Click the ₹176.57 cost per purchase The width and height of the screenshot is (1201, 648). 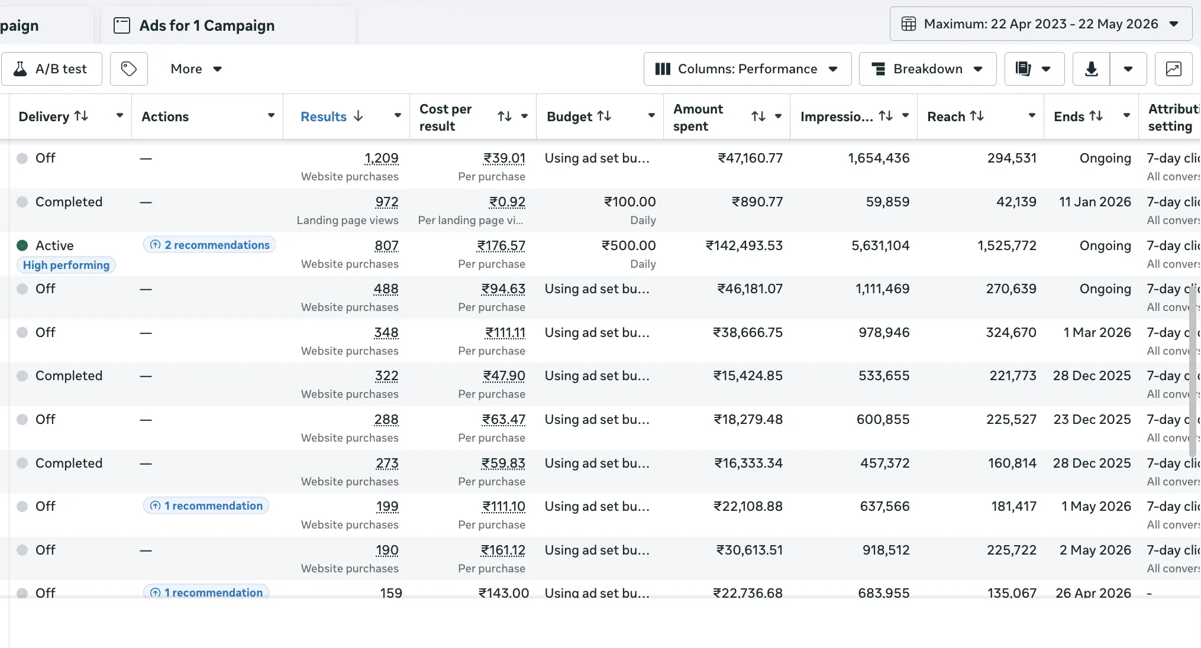[501, 246]
